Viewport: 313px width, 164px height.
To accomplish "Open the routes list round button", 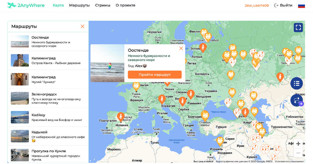I will (297, 83).
